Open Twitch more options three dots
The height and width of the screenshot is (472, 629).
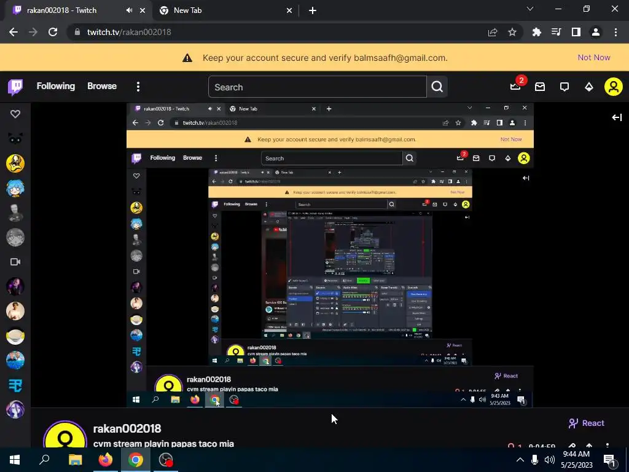138,87
